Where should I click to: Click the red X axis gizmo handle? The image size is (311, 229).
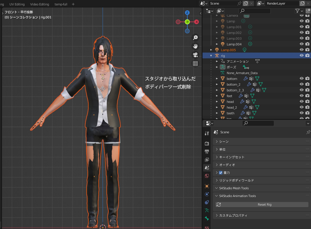pyautogui.click(x=196, y=22)
